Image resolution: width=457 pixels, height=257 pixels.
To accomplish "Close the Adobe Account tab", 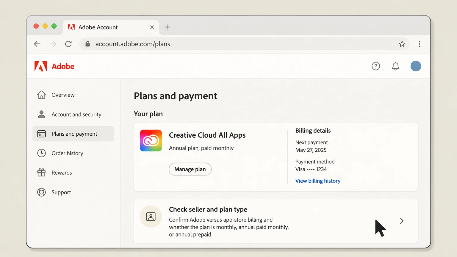I will [152, 27].
